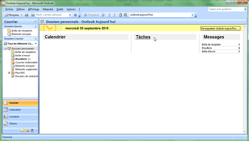Open Tous les éléments Courrier dropdown
This screenshot has height=141, width=249.
[36, 44]
